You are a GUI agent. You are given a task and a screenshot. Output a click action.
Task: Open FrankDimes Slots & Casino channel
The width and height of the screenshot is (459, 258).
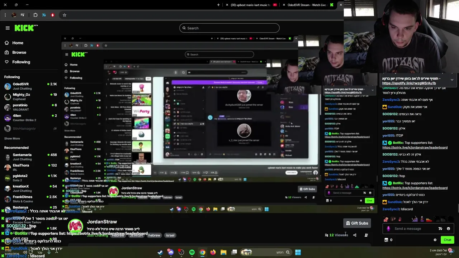[x=30, y=199]
